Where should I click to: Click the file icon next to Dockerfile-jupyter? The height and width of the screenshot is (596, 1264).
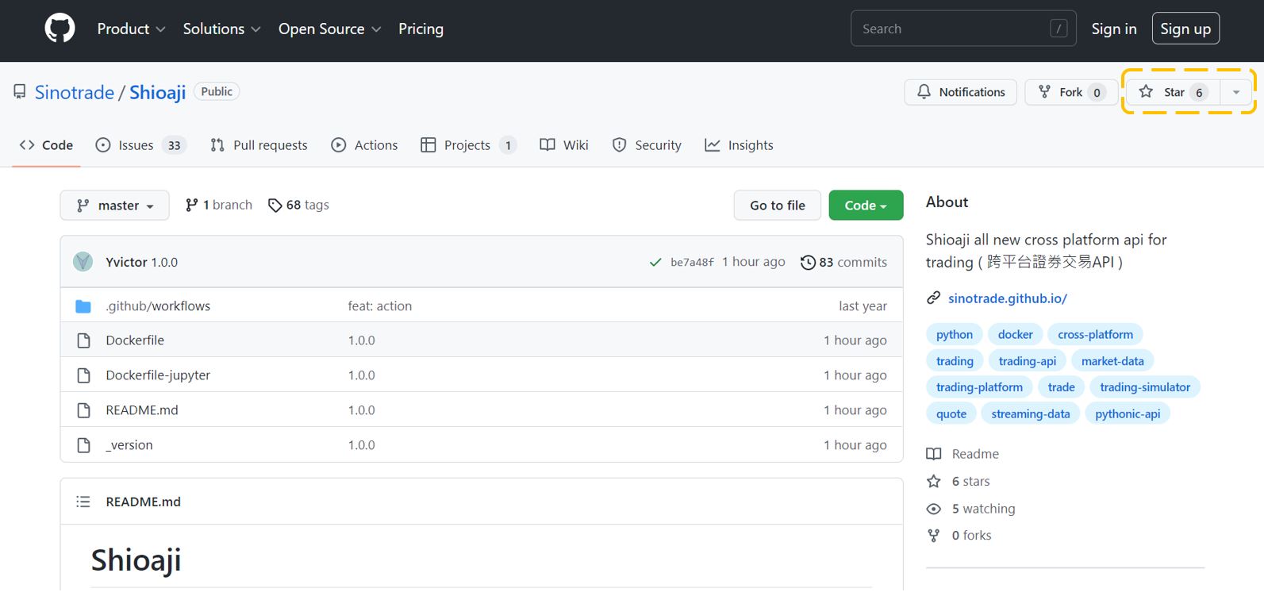(x=83, y=375)
